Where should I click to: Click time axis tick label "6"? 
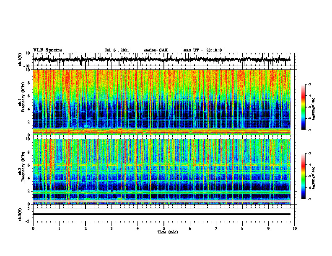(x=190, y=228)
